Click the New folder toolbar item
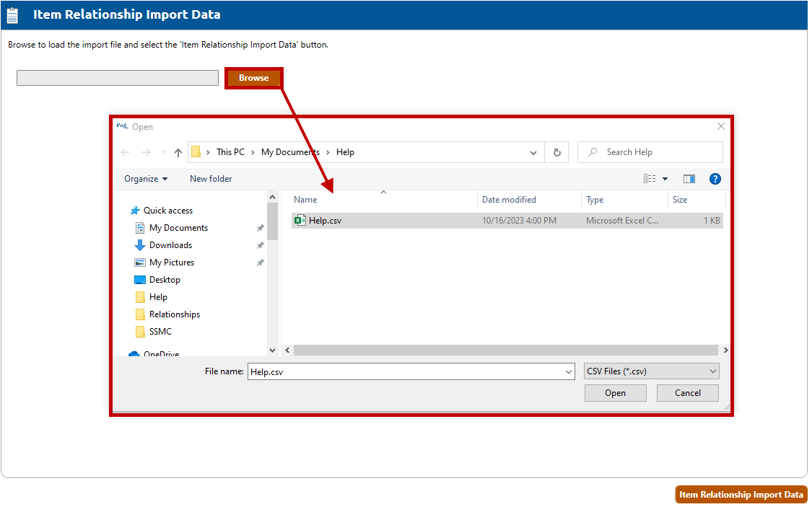This screenshot has width=812, height=507. (211, 179)
